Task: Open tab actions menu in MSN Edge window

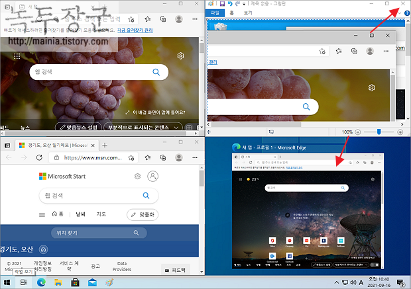Action: [x=7, y=145]
